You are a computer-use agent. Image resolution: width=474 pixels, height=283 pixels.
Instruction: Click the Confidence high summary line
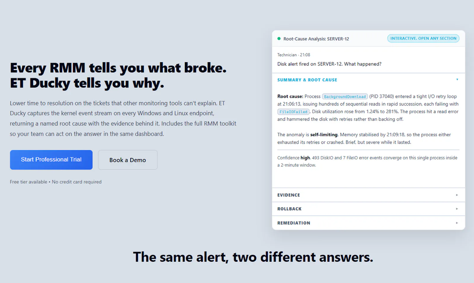click(367, 161)
